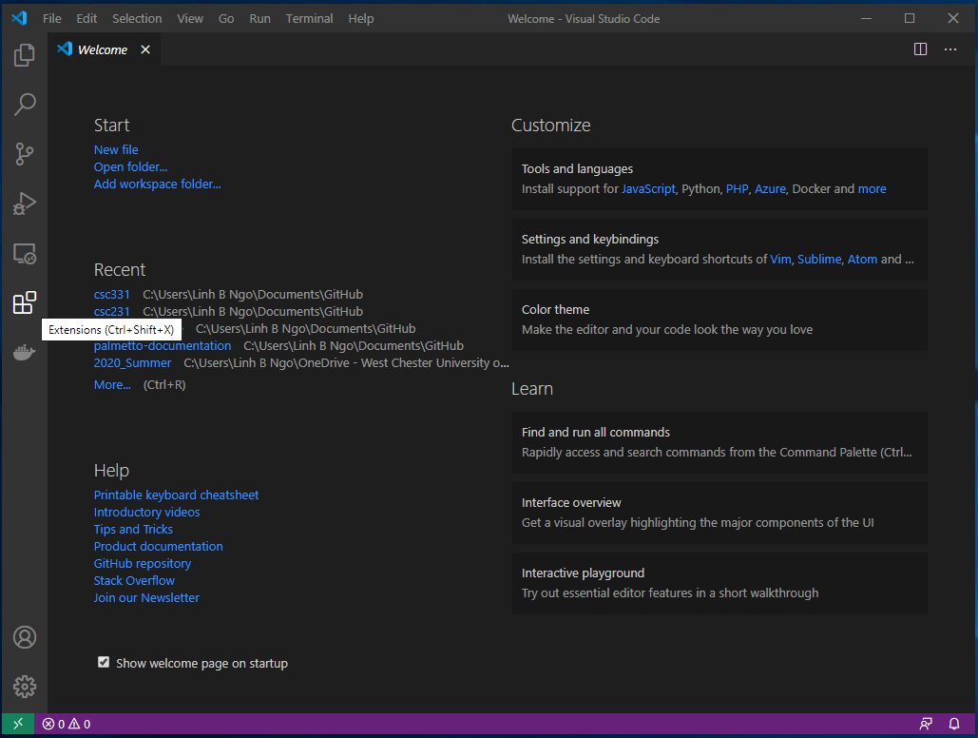Open the Remote Explorer view

25,254
